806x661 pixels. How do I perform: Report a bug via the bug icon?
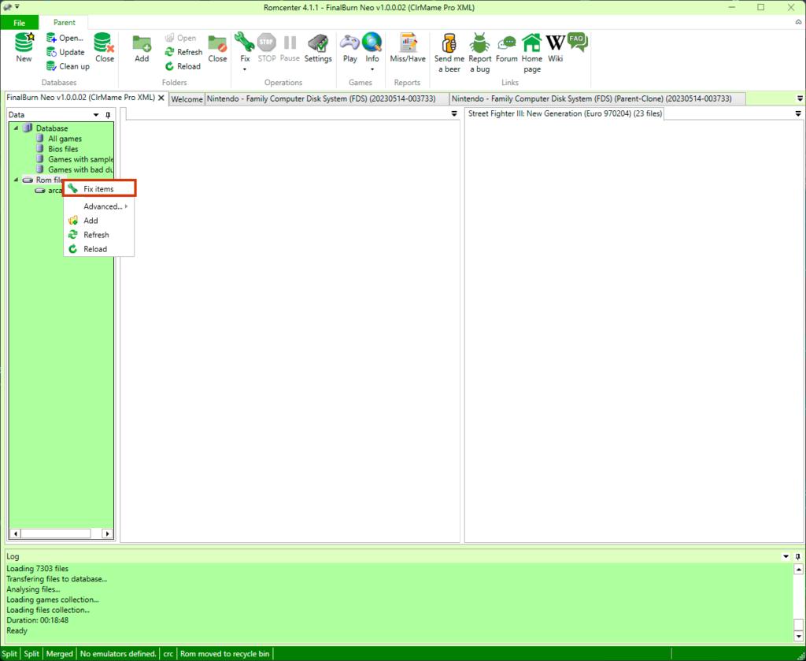(479, 53)
